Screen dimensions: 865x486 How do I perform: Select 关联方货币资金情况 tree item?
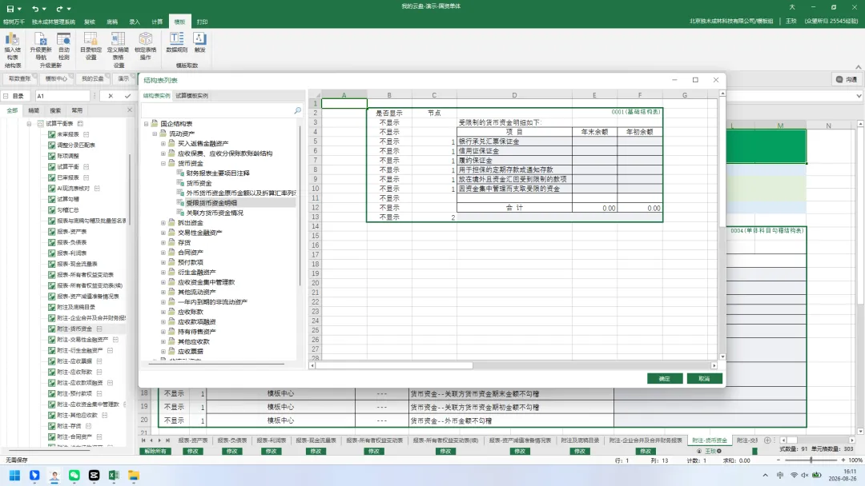coord(215,213)
